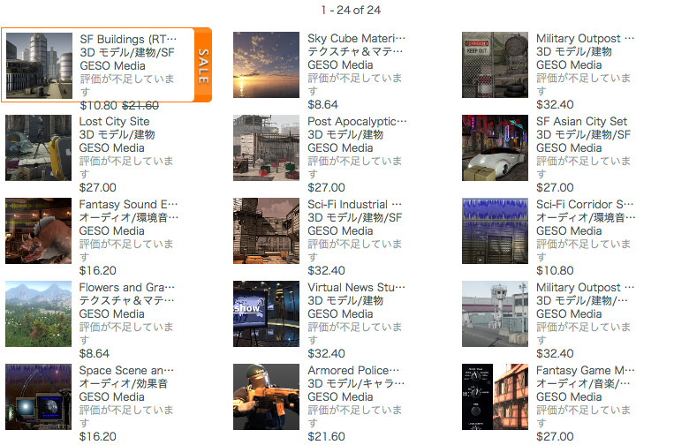This screenshot has width=674, height=445.
Task: Open the Keep Out sign Military Outpost thumbnail
Action: click(x=495, y=64)
